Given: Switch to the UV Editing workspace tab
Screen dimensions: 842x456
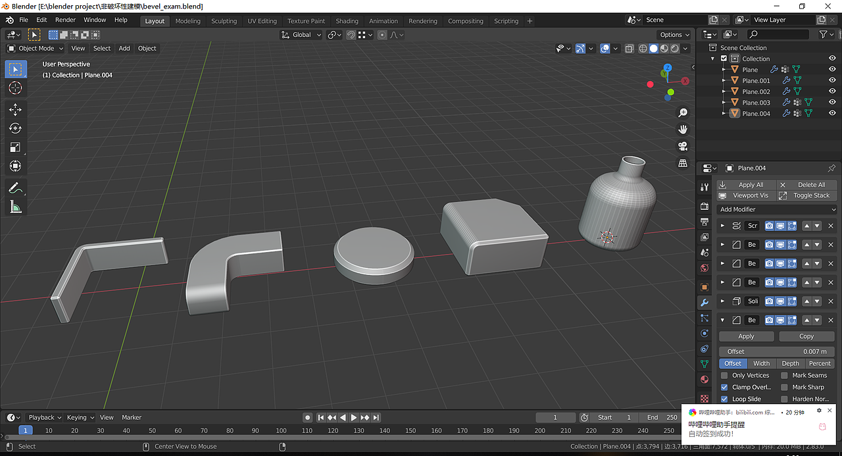Looking at the screenshot, I should [262, 21].
